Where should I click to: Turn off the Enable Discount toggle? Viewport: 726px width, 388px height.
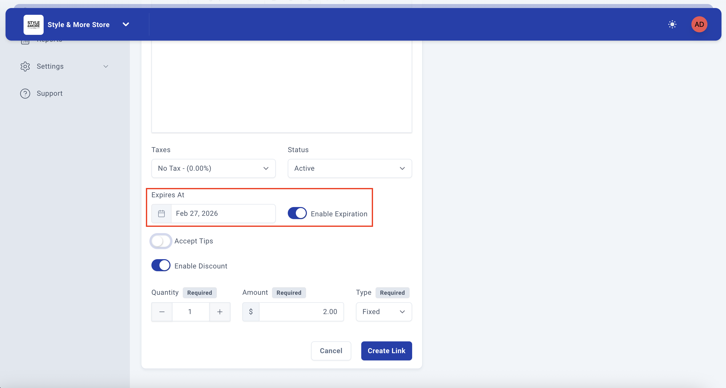tap(161, 265)
